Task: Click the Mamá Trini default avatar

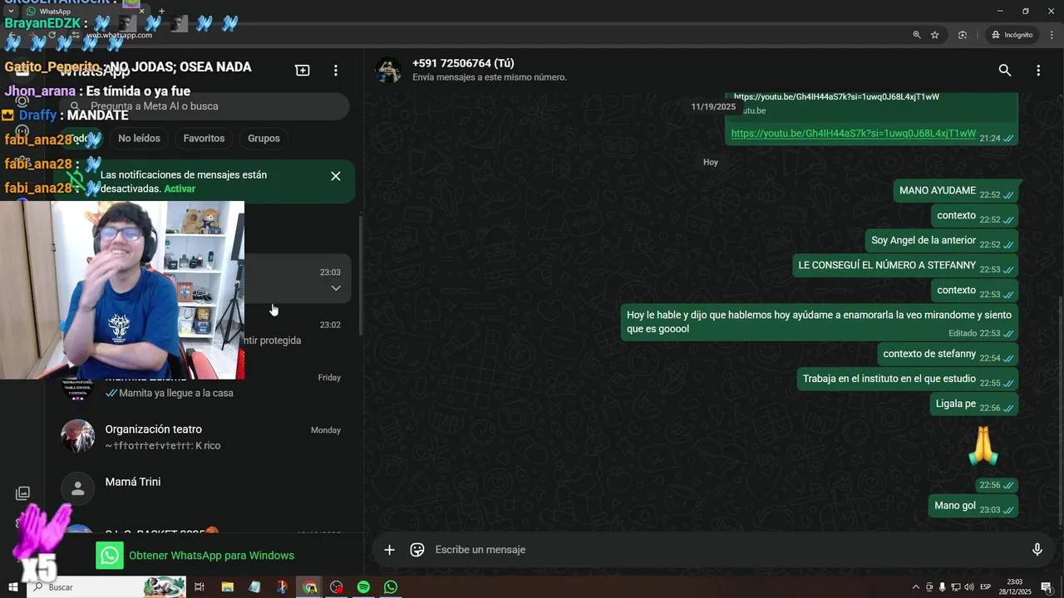Action: (78, 489)
